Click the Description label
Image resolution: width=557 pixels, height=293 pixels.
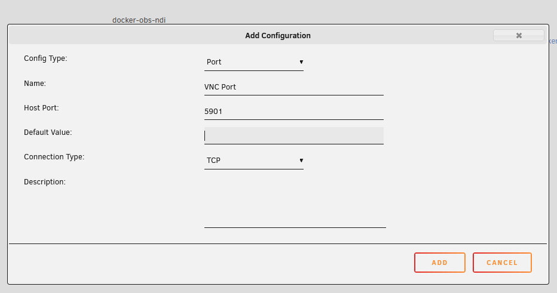tap(45, 182)
